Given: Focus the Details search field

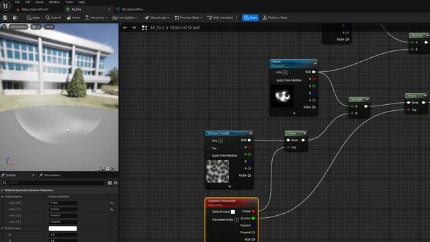Looking at the screenshot, I should [54, 182].
